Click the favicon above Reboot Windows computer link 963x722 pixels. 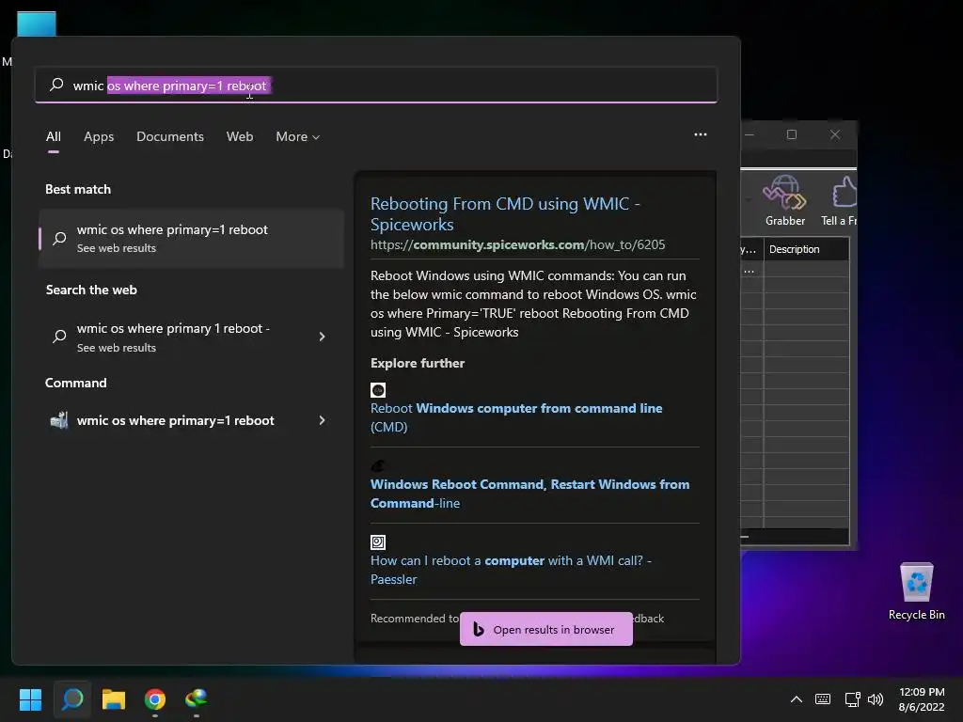pyautogui.click(x=378, y=390)
